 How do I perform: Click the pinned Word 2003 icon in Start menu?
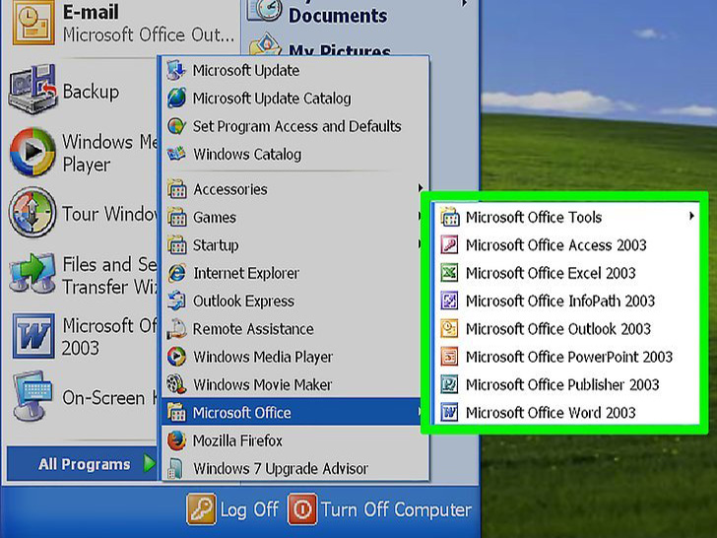click(33, 336)
